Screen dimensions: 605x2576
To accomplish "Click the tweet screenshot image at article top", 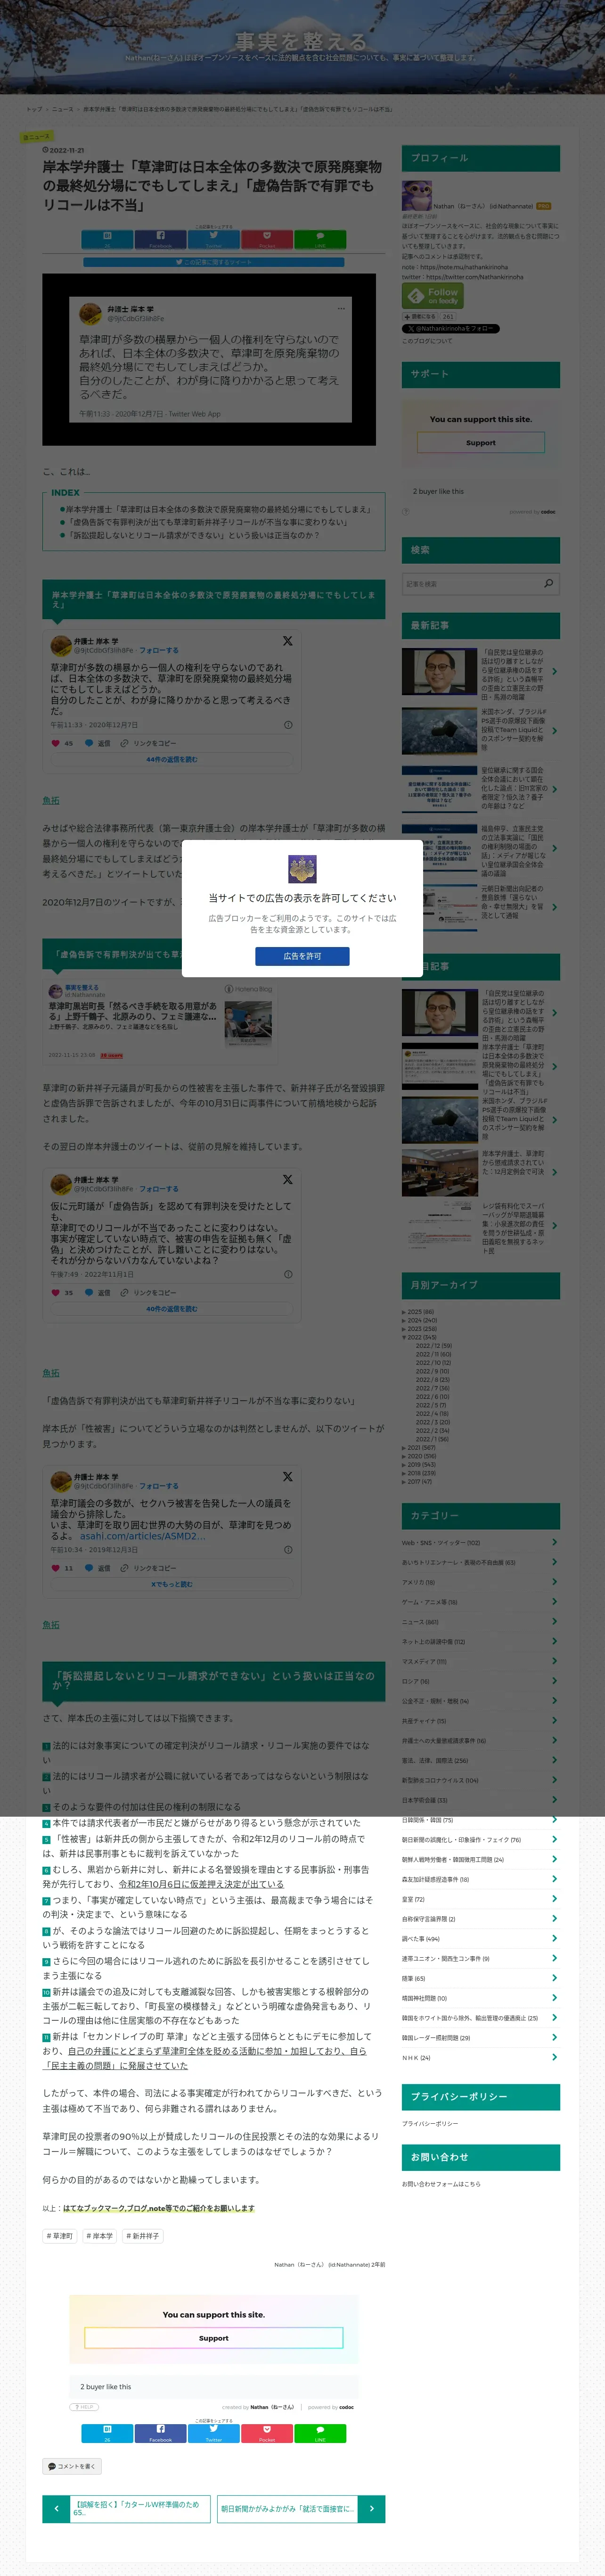I will point(209,359).
